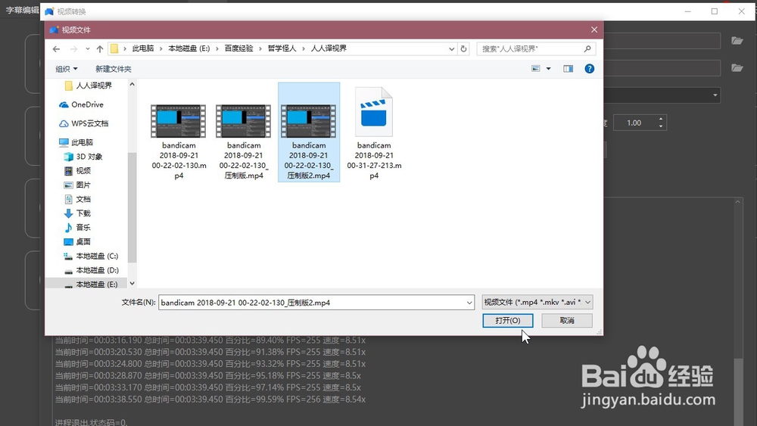Refresh the current folder view
The height and width of the screenshot is (426, 757).
point(463,48)
